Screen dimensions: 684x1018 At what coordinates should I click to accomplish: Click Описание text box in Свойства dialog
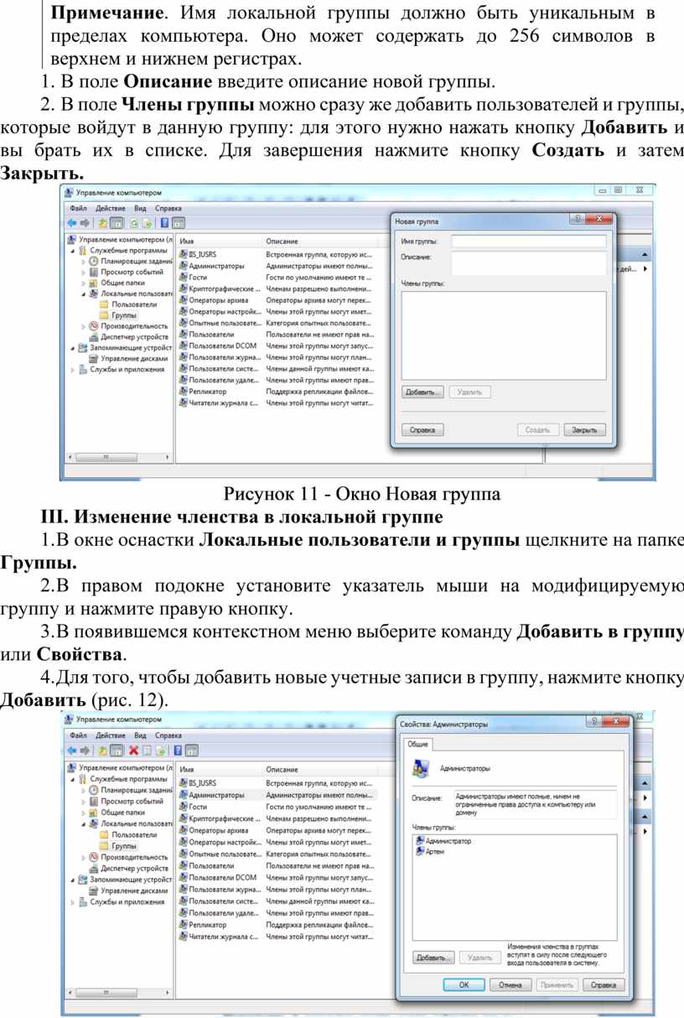point(535,804)
